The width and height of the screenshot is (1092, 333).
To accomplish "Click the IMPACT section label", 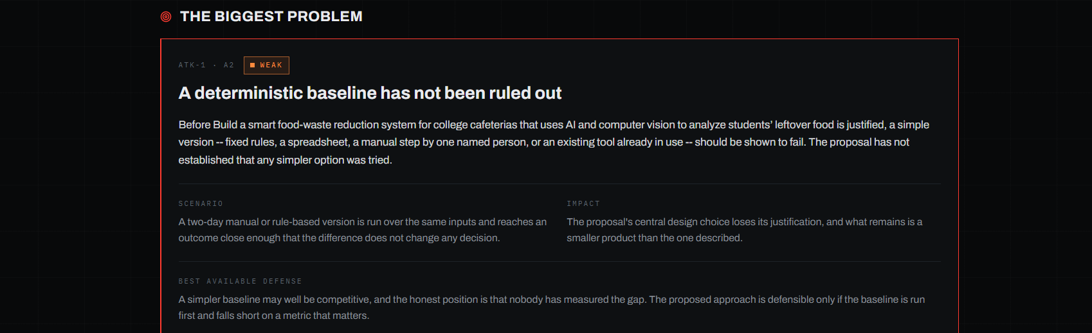I will click(583, 204).
